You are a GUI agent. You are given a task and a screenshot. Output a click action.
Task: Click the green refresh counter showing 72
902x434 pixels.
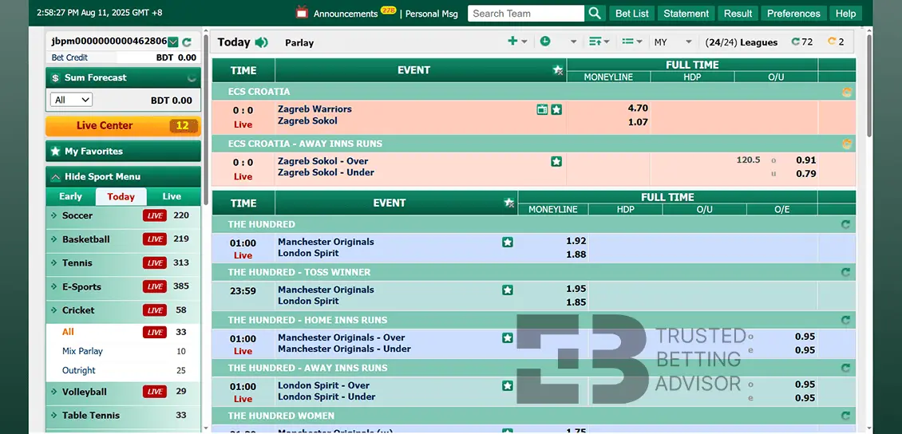point(802,42)
